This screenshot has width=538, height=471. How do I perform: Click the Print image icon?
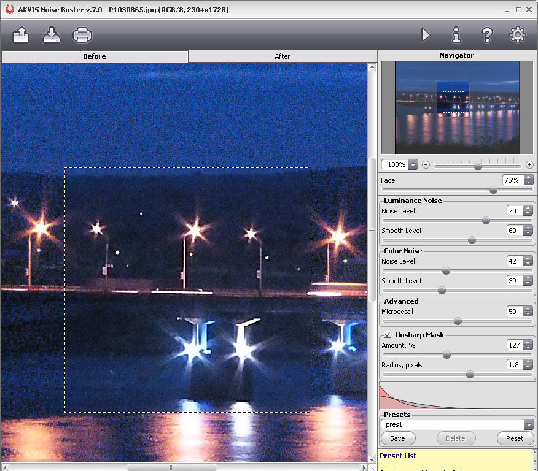coord(82,35)
